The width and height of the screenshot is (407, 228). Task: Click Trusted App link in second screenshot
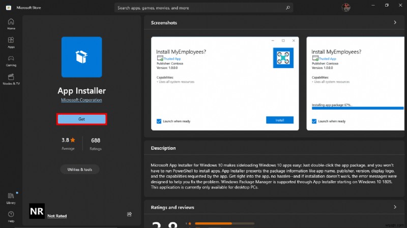[328, 59]
